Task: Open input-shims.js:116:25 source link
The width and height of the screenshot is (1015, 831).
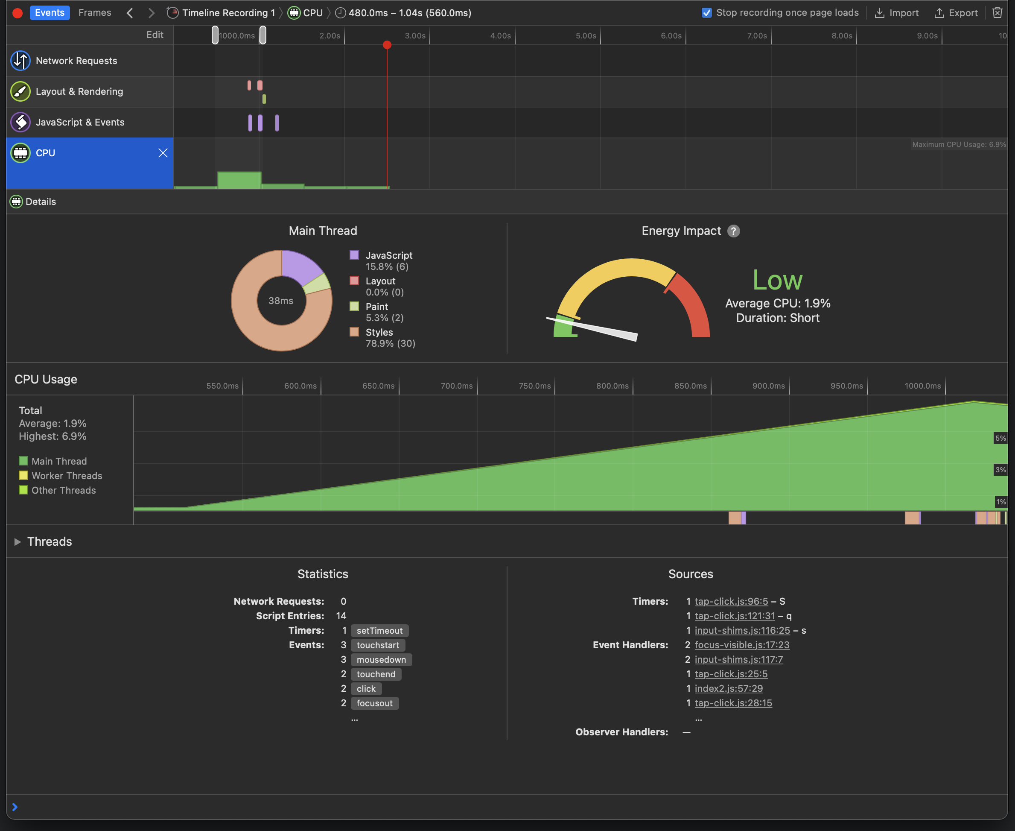Action: tap(742, 630)
